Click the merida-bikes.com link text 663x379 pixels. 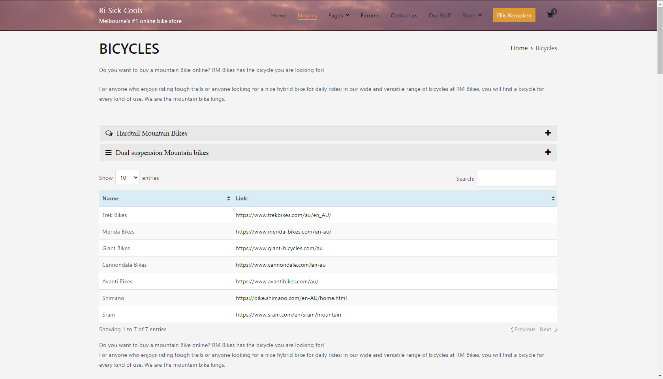[x=284, y=232]
